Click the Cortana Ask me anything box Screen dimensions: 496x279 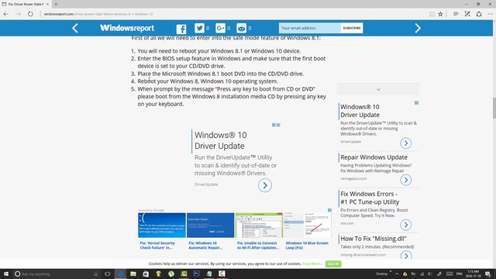pos(57,274)
